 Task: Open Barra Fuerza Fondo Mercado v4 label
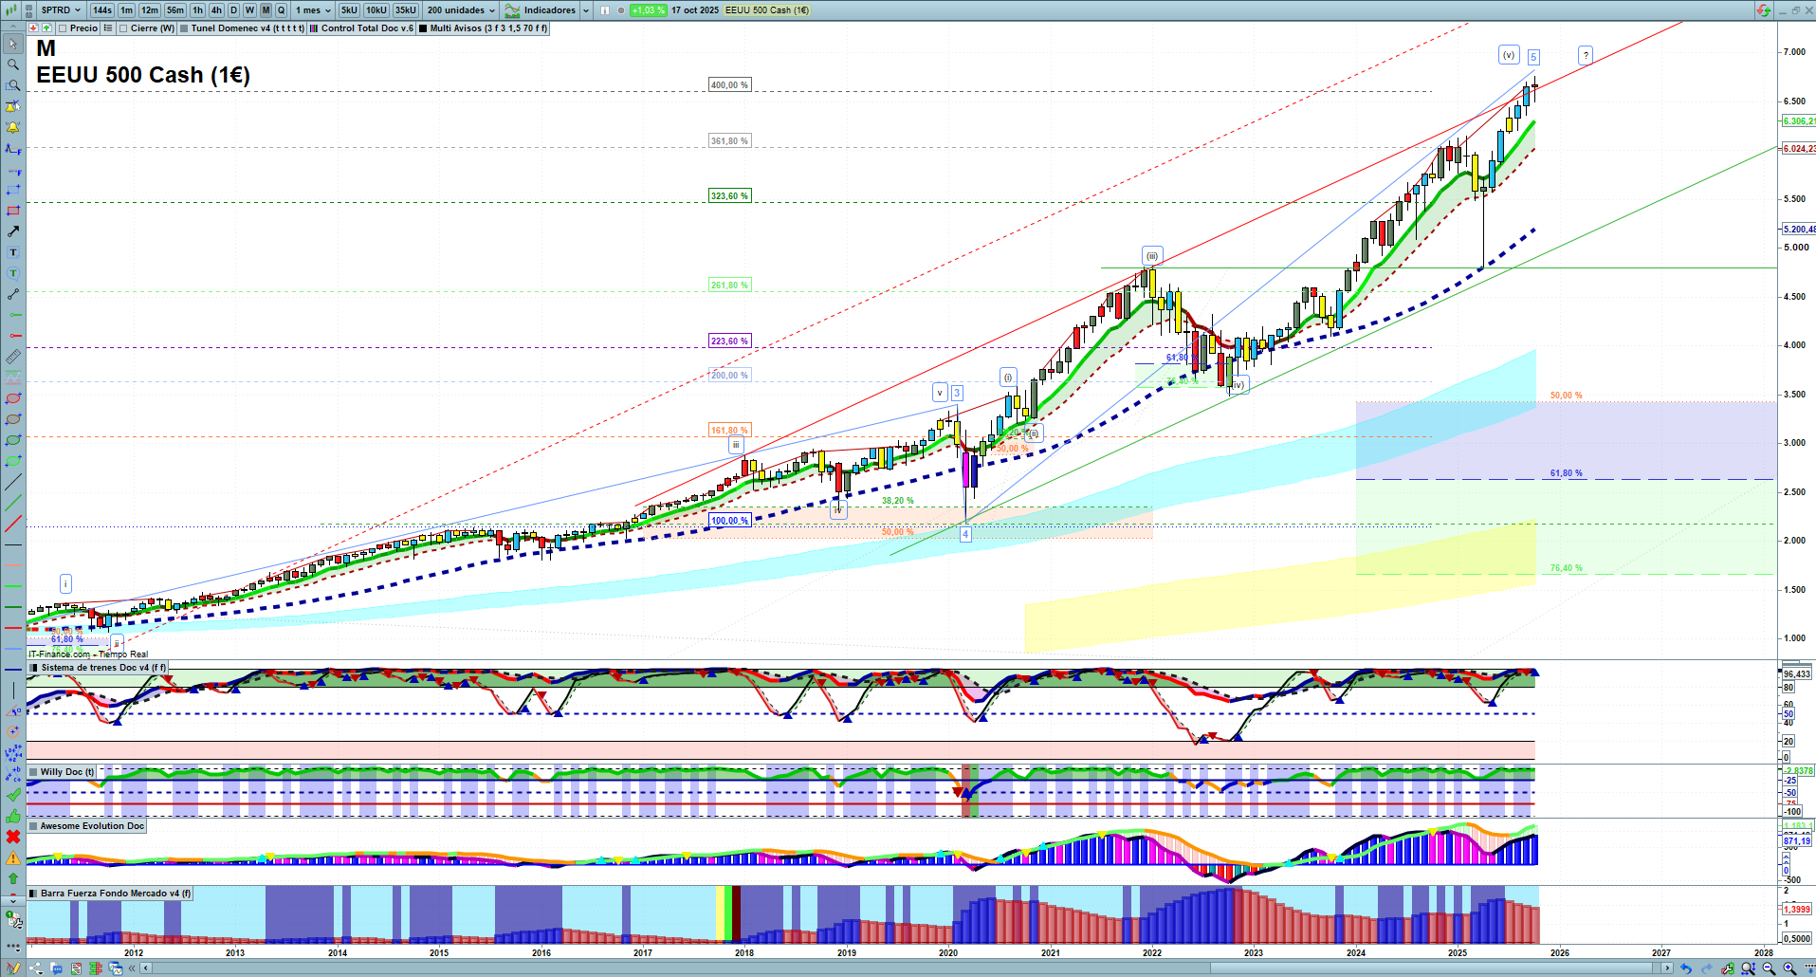point(110,894)
